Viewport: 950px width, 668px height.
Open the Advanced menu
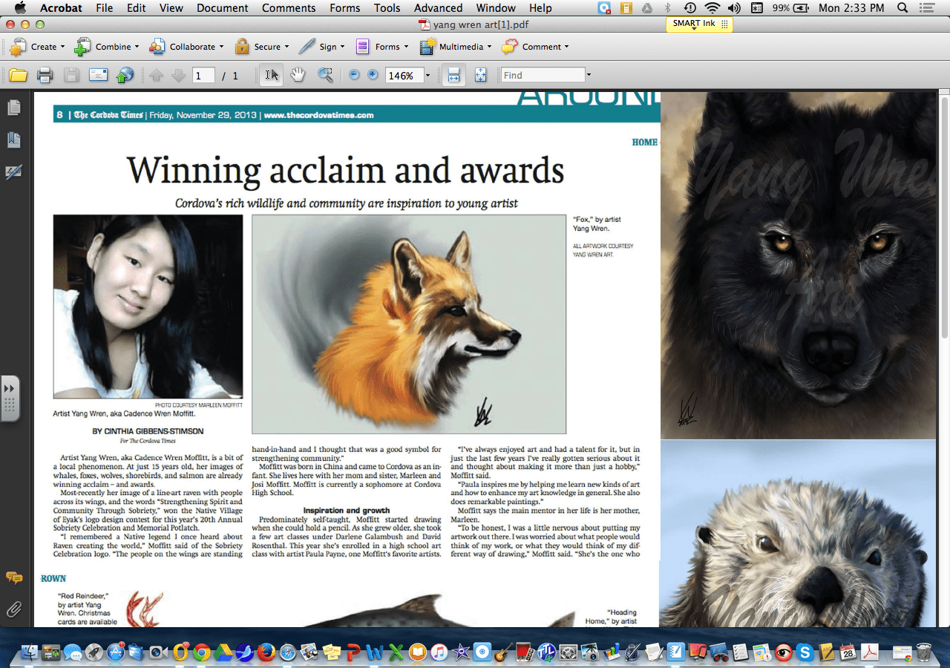439,8
